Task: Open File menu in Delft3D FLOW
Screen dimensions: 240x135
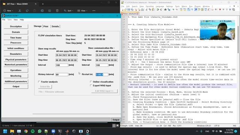Action: [4, 20]
